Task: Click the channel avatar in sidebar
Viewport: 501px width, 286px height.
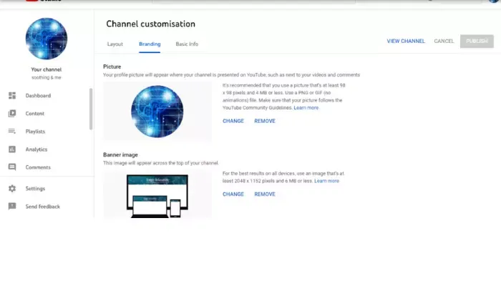Action: 47,39
